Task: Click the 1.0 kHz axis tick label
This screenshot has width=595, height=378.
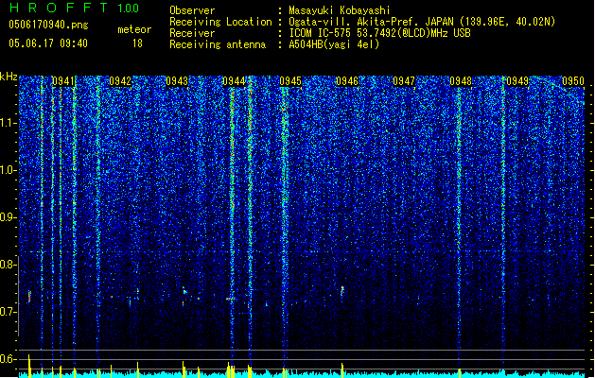Action: coord(9,170)
